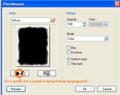Select the Stretch mask option
This screenshot has width=120, height=95.
point(68,59)
